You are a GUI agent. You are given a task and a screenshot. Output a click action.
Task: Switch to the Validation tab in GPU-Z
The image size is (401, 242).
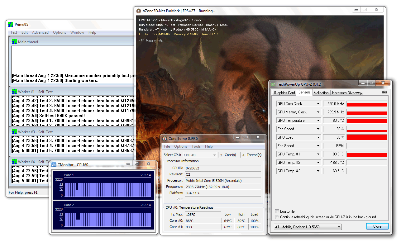point(321,93)
